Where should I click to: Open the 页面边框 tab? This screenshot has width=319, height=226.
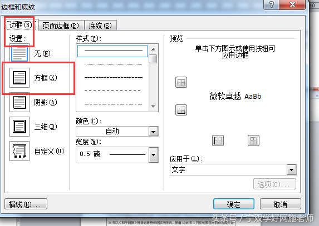coord(61,26)
